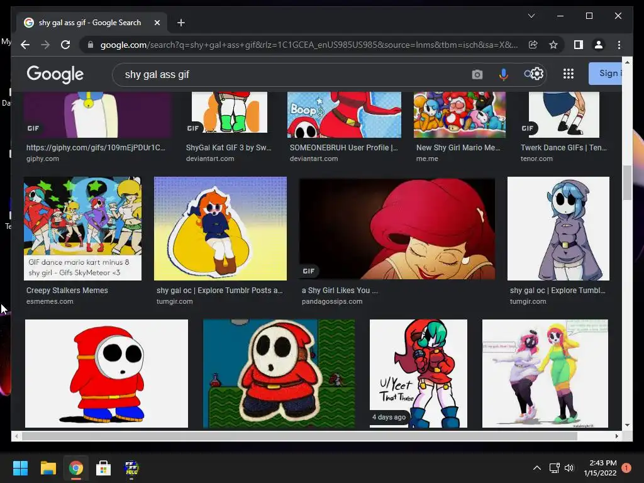644x483 pixels.
Task: Open New Shy Girl Mario Me... result
Action: click(458, 152)
